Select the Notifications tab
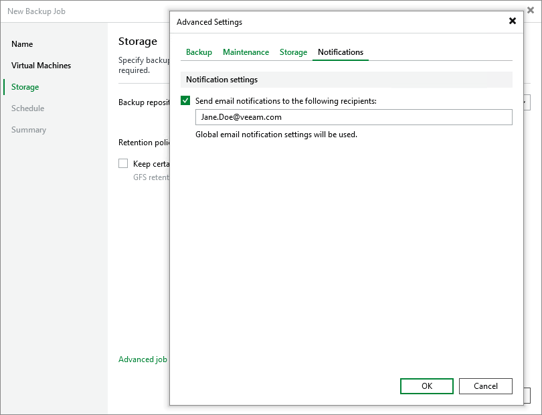Viewport: 542px width, 415px height. click(341, 52)
